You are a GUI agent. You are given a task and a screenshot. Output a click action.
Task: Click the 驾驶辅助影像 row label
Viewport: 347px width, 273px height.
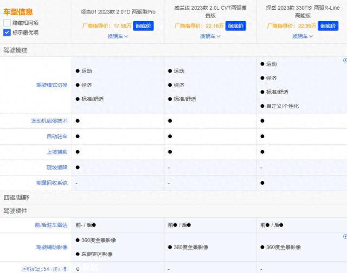(52, 247)
